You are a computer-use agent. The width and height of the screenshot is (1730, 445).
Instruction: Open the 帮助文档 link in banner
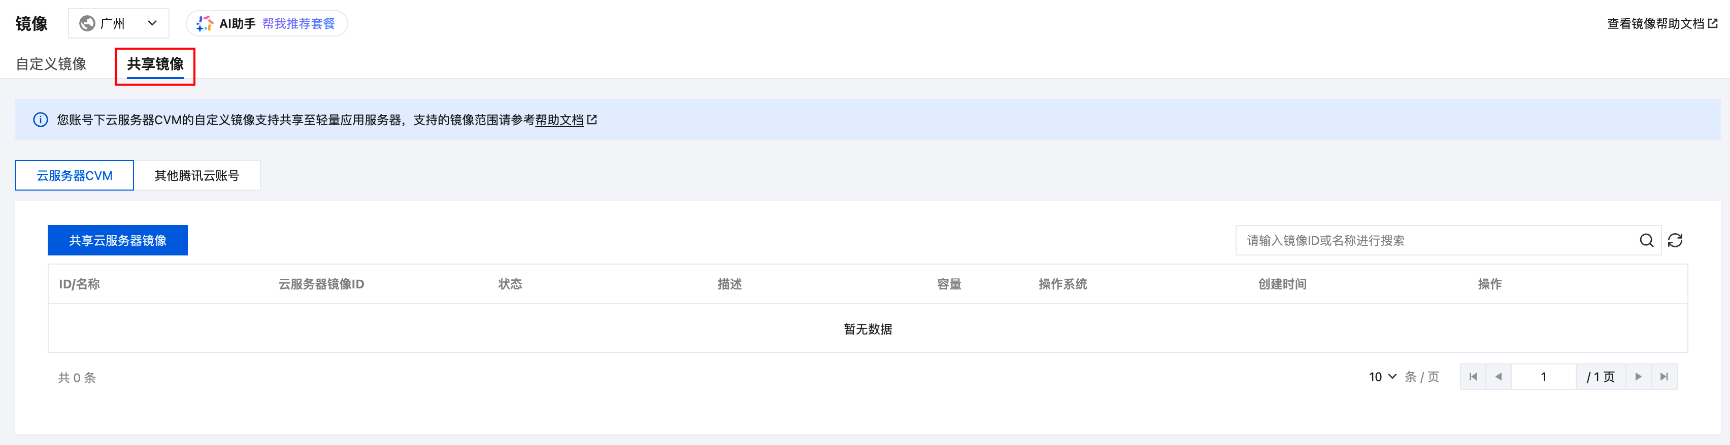[x=559, y=120]
